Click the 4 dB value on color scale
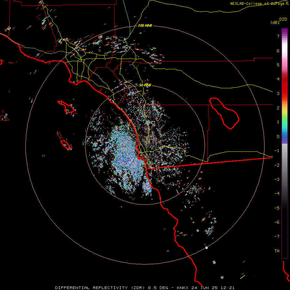 pyautogui.click(x=278, y=79)
